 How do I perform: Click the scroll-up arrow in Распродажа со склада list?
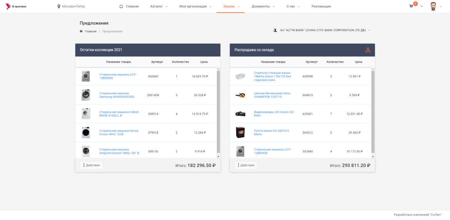tap(373, 69)
